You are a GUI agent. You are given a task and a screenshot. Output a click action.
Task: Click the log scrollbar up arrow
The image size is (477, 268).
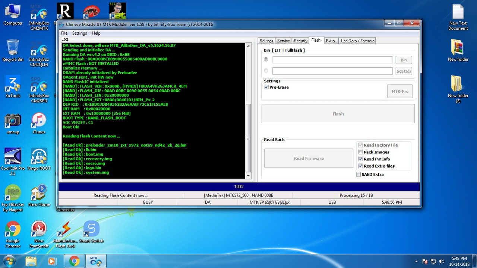coord(249,46)
